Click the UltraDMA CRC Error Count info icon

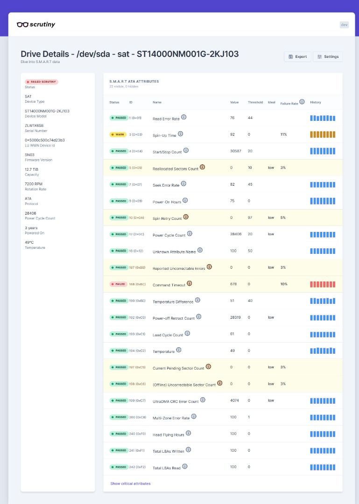point(203,399)
